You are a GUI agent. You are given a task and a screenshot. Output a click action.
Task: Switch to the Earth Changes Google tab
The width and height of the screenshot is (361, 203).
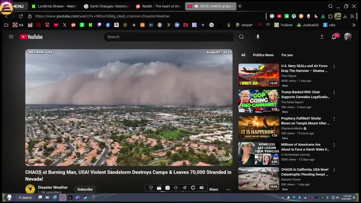pos(107,6)
